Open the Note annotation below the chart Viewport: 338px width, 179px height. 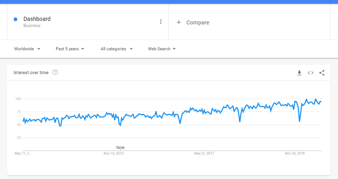[x=120, y=148]
